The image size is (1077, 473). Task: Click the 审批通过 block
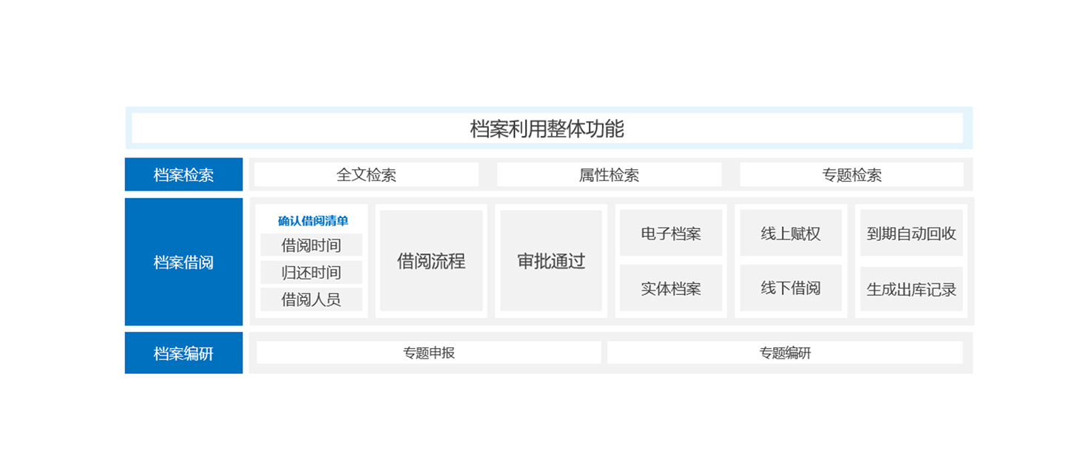coord(551,261)
